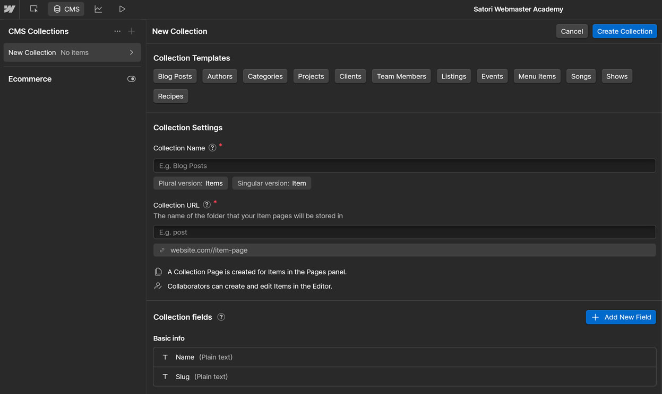This screenshot has height=394, width=662.
Task: Switch to the Designer canvas mode icon
Action: 34,9
